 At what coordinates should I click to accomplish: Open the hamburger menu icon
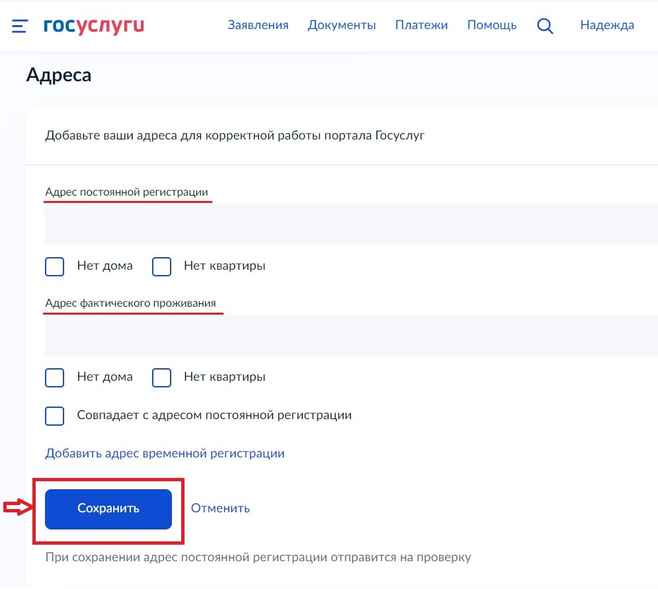click(20, 25)
